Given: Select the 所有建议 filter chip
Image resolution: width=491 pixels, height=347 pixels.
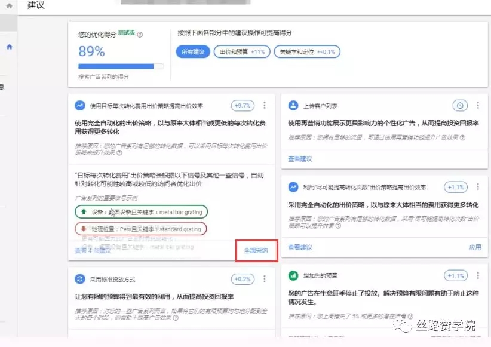Looking at the screenshot, I should click(x=193, y=52).
